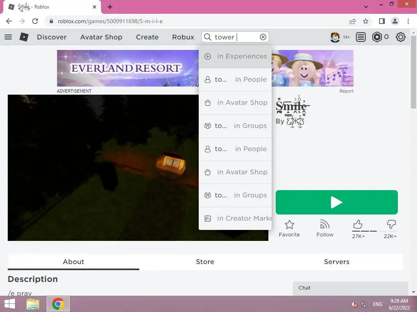Image resolution: width=417 pixels, height=312 pixels.
Task: Bookmark this tab with star
Action: pos(366,21)
